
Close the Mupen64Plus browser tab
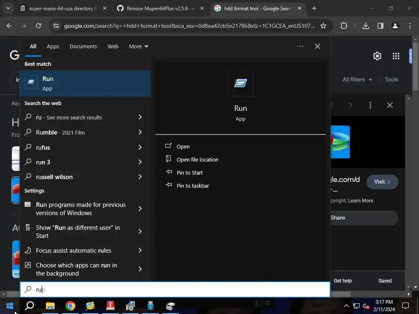pos(202,9)
